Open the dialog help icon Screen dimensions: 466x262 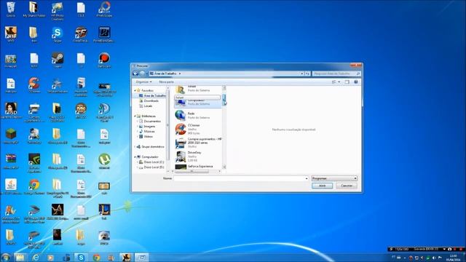tap(356, 82)
